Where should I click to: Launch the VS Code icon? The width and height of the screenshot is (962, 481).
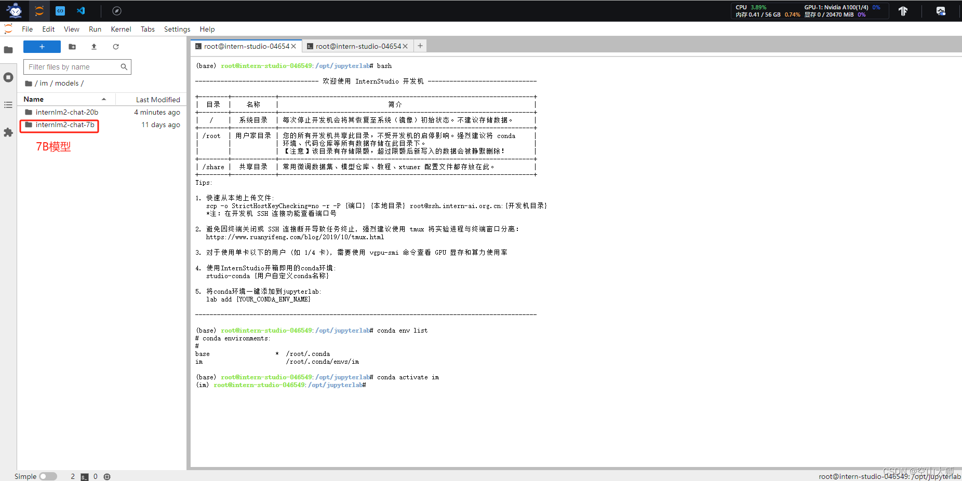point(81,11)
